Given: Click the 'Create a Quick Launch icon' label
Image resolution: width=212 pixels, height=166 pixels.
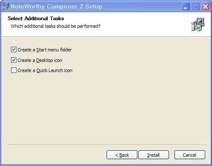Looking at the screenshot, I should coord(45,70).
